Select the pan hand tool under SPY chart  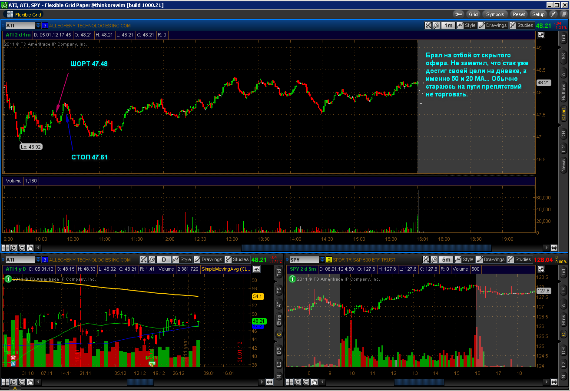pyautogui.click(x=314, y=382)
